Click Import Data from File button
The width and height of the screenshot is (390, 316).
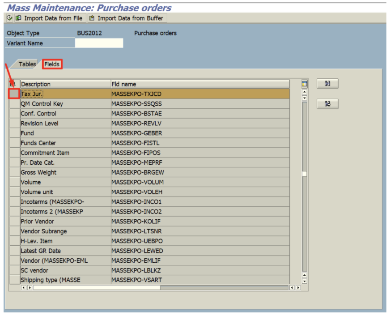pyautogui.click(x=50, y=18)
